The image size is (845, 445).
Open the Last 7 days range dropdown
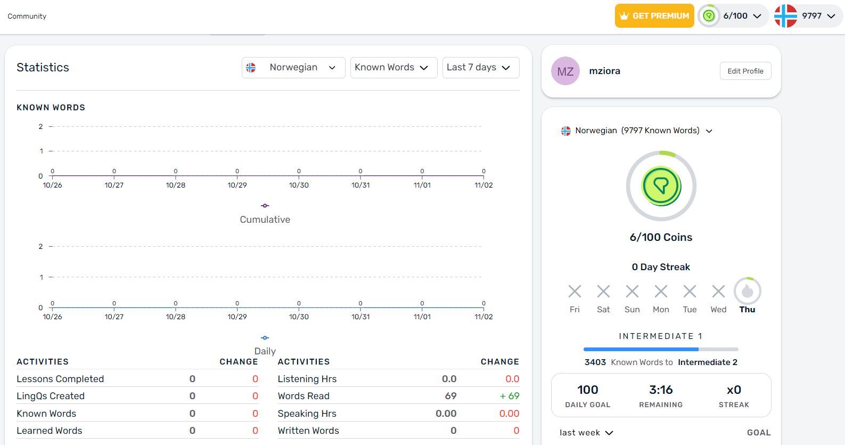pos(481,68)
